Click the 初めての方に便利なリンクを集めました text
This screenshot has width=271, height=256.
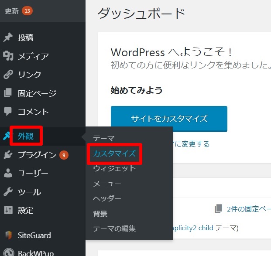[191, 65]
